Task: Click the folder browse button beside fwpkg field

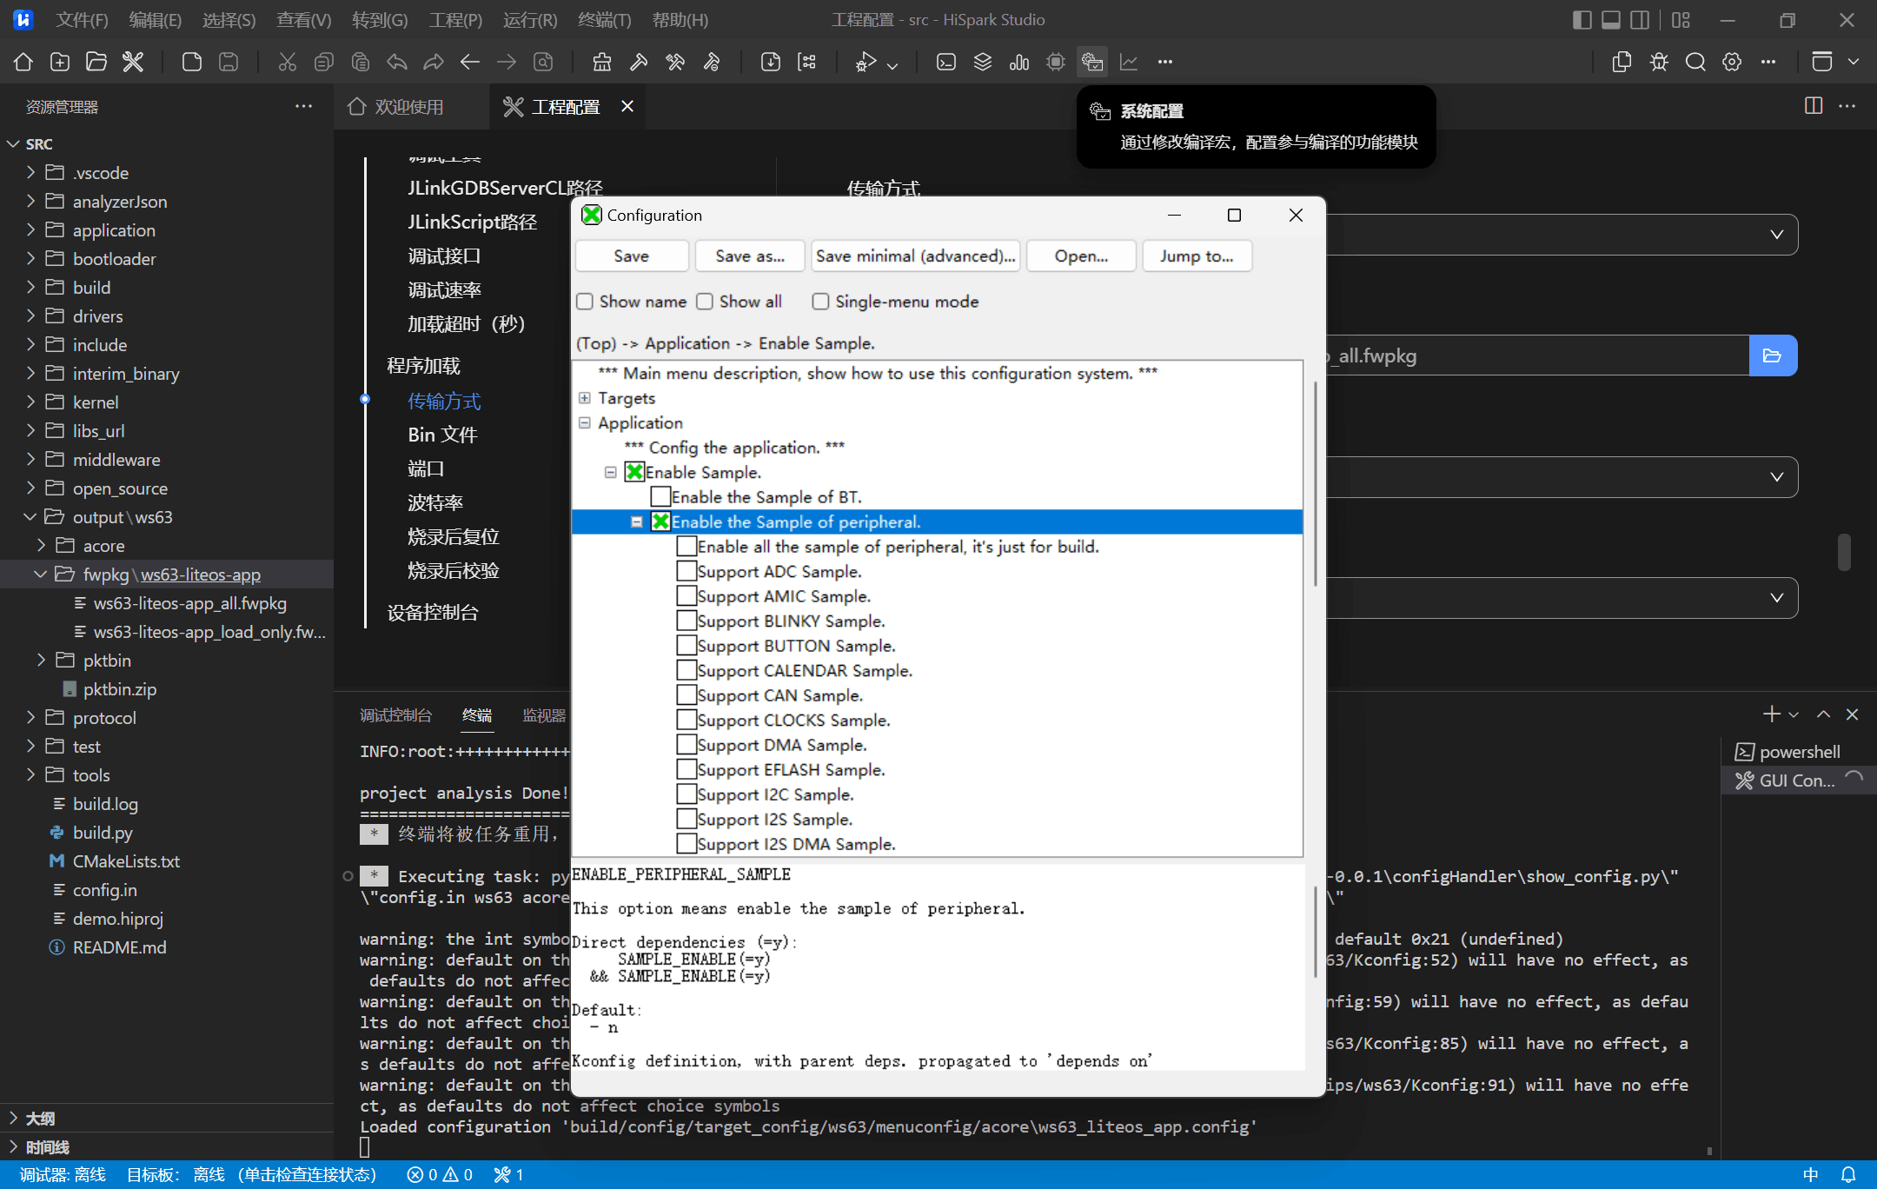Action: click(1772, 355)
